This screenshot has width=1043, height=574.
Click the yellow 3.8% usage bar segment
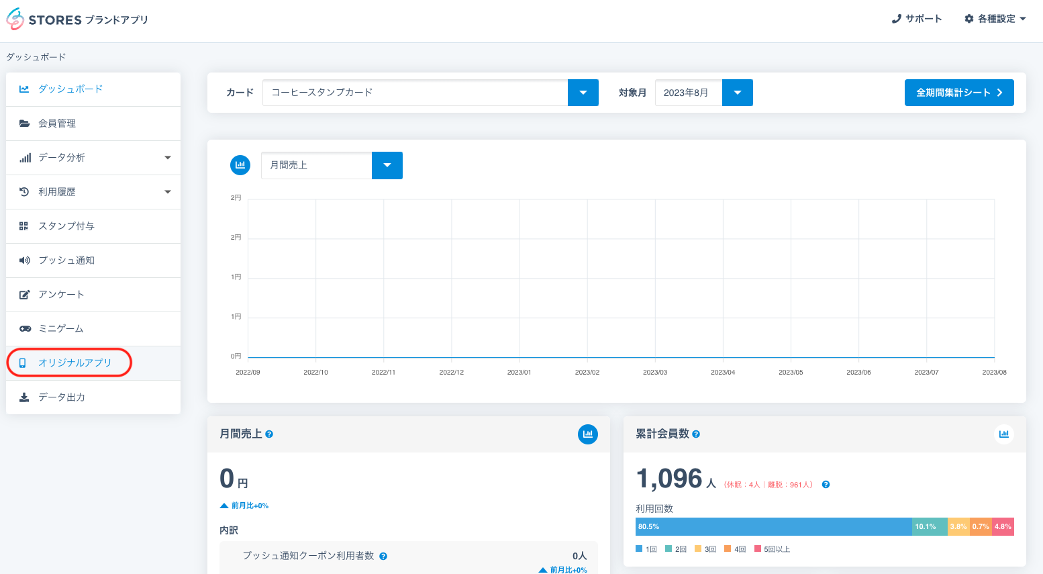click(x=958, y=526)
